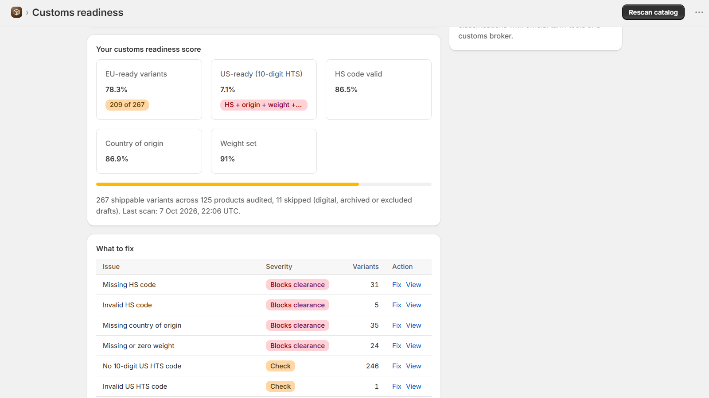The image size is (709, 398).
Task: Click the '209 of 267' badge
Action: tap(127, 105)
